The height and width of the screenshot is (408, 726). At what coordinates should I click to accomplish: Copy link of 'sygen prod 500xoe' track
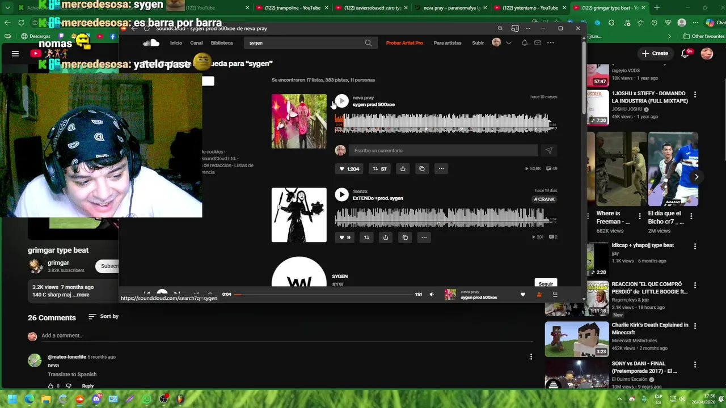(x=422, y=169)
